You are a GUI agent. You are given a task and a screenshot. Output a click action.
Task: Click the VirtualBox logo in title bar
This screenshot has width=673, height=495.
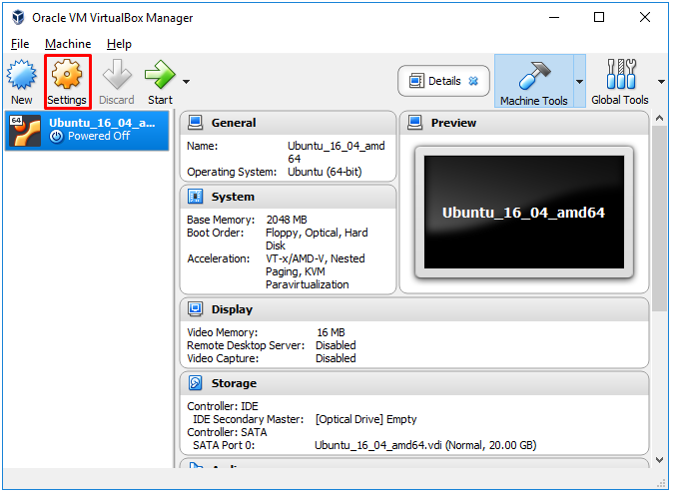tap(18, 18)
